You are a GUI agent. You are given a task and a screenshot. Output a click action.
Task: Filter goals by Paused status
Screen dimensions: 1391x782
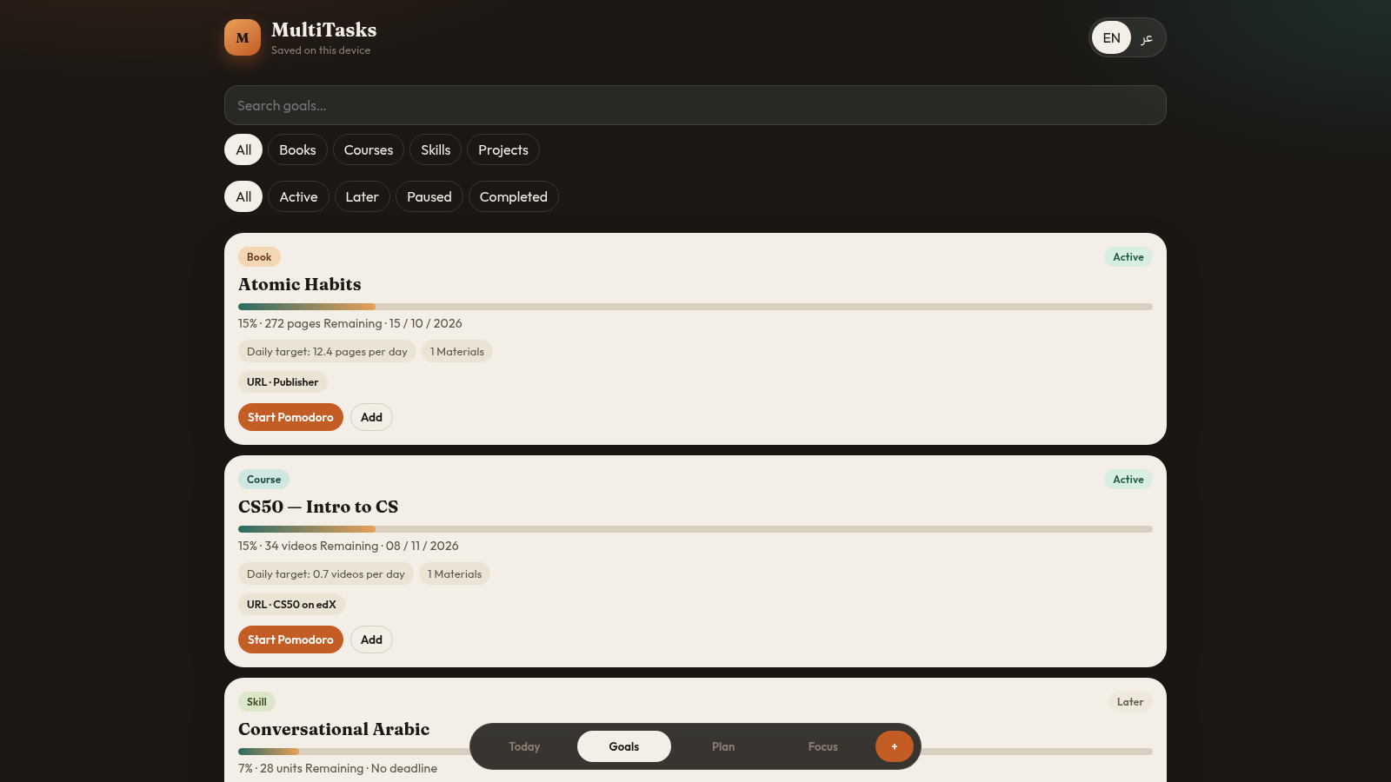point(429,196)
